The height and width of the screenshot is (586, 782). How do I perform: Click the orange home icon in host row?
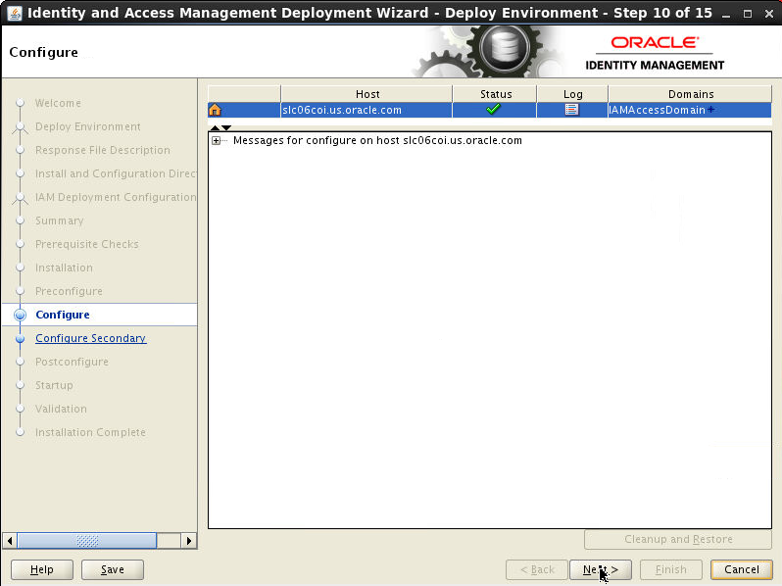(x=215, y=110)
